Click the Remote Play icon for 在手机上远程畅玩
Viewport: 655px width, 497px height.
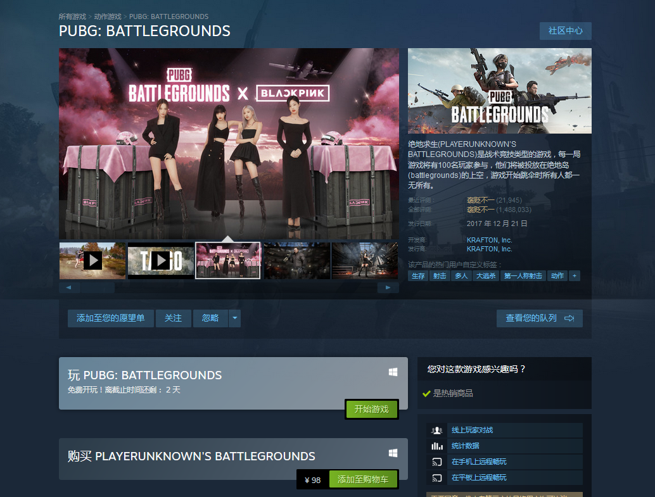[x=438, y=462]
